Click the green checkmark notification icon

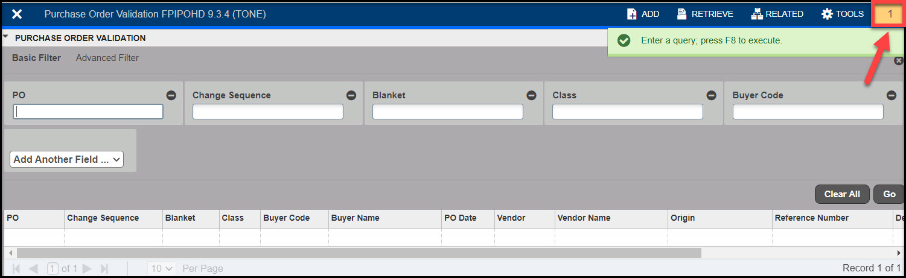[624, 40]
